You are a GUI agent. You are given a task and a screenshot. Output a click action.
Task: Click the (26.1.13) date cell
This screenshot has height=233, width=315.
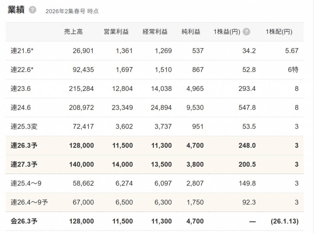[x=285, y=221]
